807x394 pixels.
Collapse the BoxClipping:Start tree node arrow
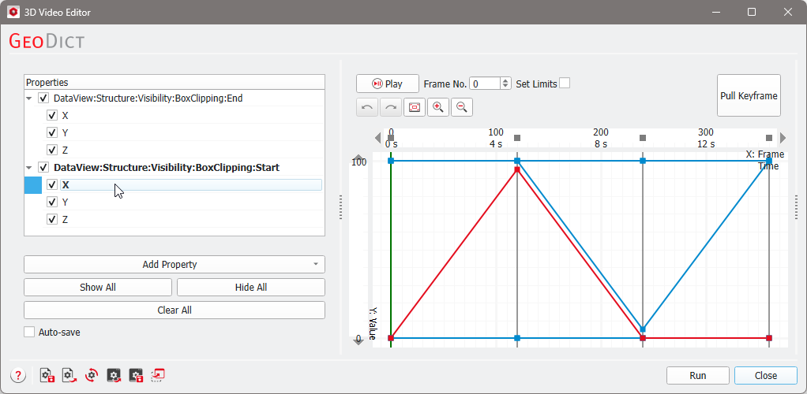click(29, 168)
